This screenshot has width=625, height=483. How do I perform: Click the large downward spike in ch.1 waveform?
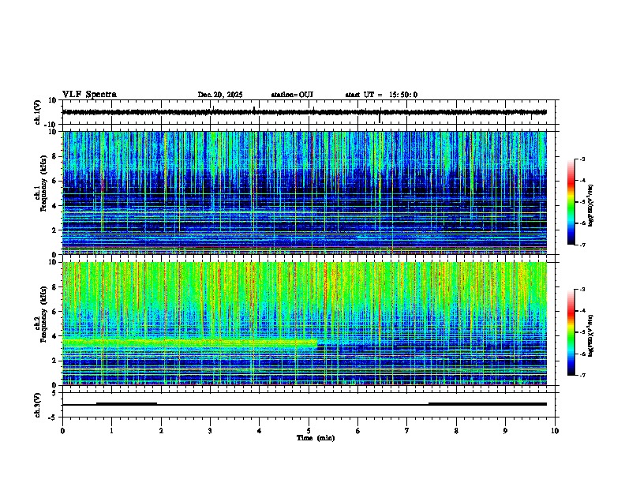click(380, 118)
